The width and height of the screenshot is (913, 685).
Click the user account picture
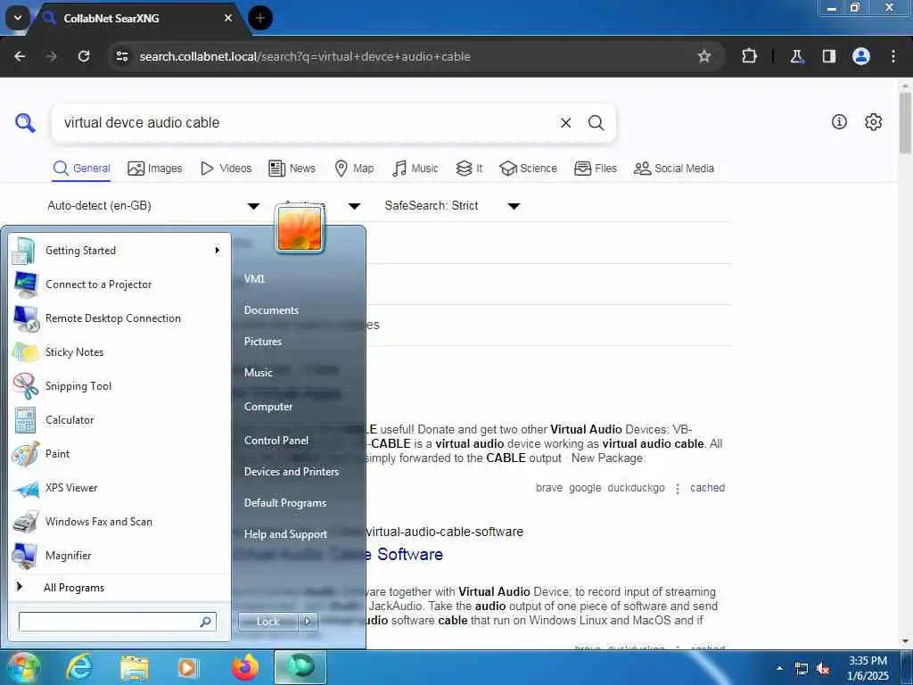[300, 229]
